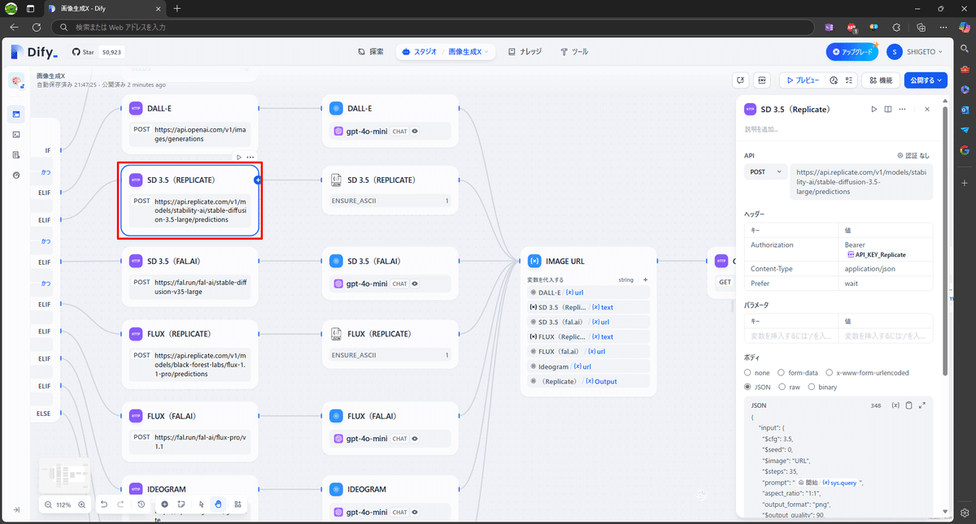
Task: Click the minimap thumbnail
Action: (65, 475)
